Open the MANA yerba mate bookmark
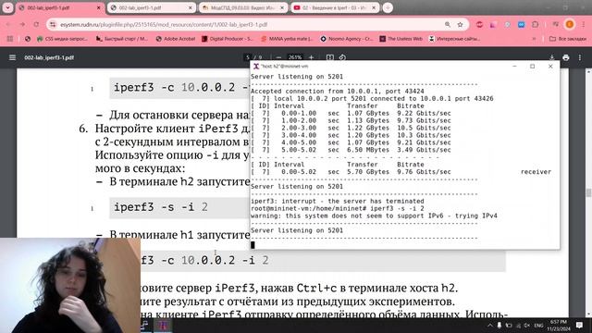The height and width of the screenshot is (333, 592). click(x=287, y=39)
